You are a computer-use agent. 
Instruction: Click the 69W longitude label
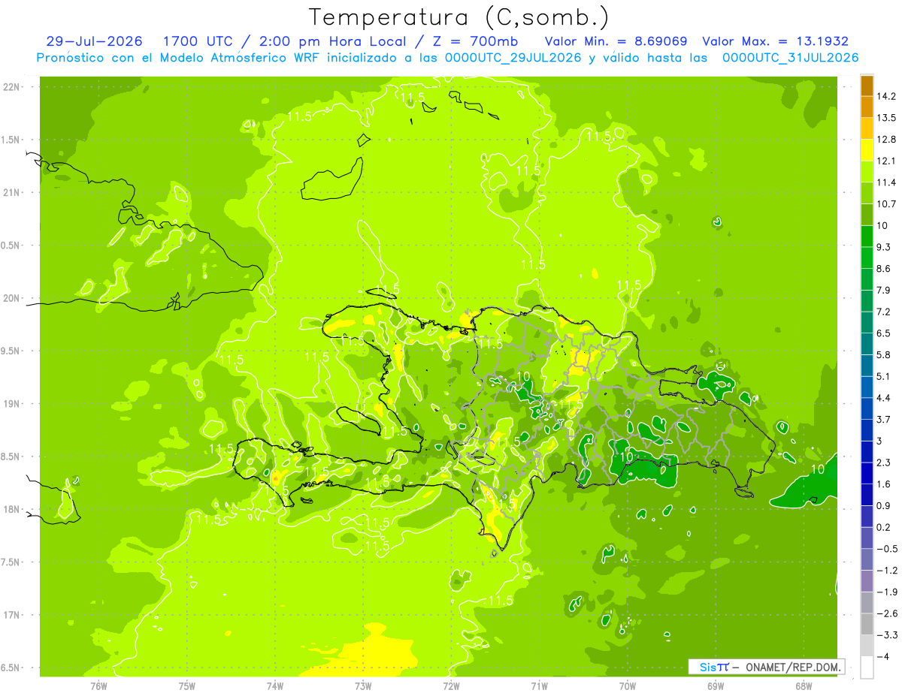point(716,685)
